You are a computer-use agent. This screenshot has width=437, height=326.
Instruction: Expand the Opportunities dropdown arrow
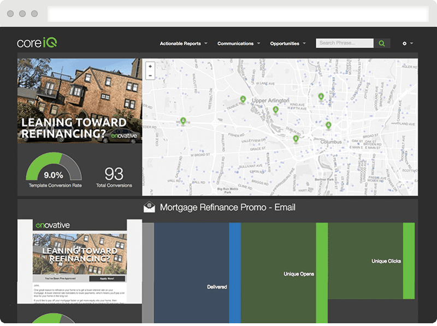(x=304, y=43)
